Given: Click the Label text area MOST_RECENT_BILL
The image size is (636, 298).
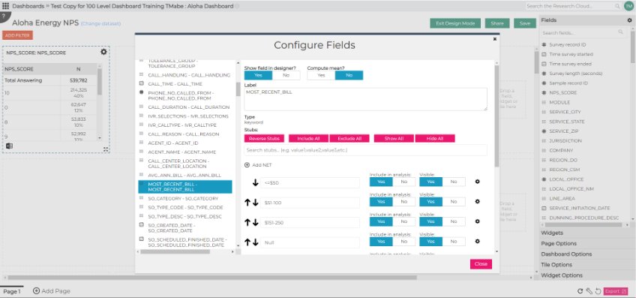Looking at the screenshot, I should (365, 99).
